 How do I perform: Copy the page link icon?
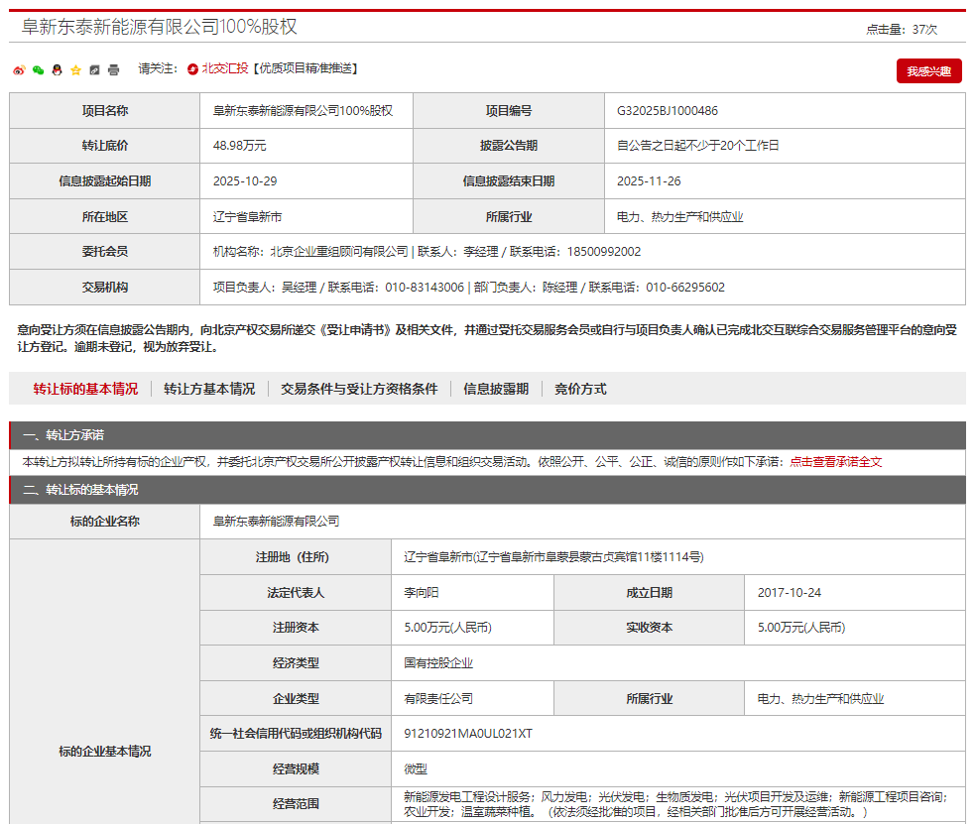93,69
